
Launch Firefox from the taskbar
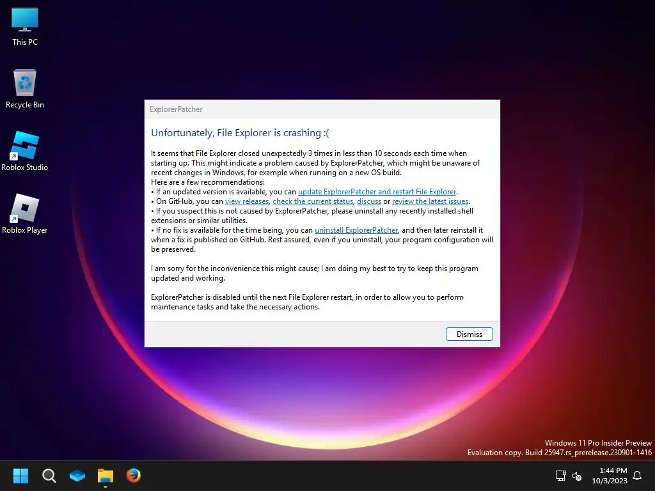pos(134,476)
